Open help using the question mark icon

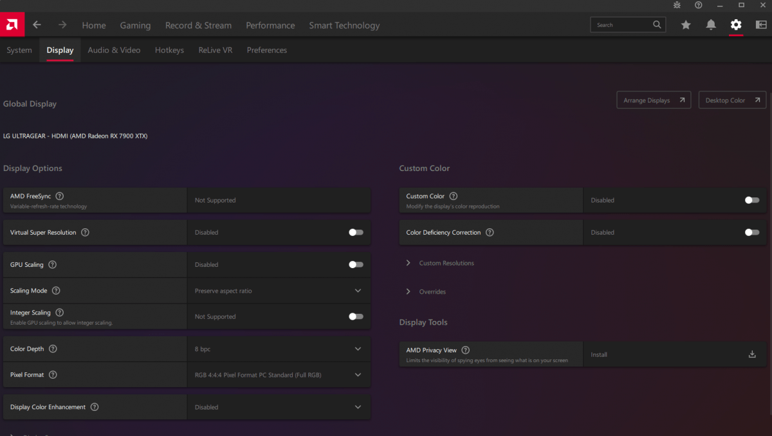(699, 5)
